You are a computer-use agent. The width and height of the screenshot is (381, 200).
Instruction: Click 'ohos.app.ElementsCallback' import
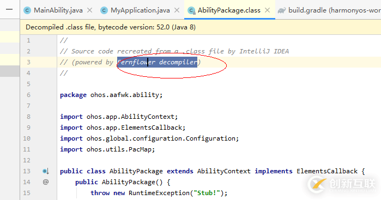click(134, 128)
